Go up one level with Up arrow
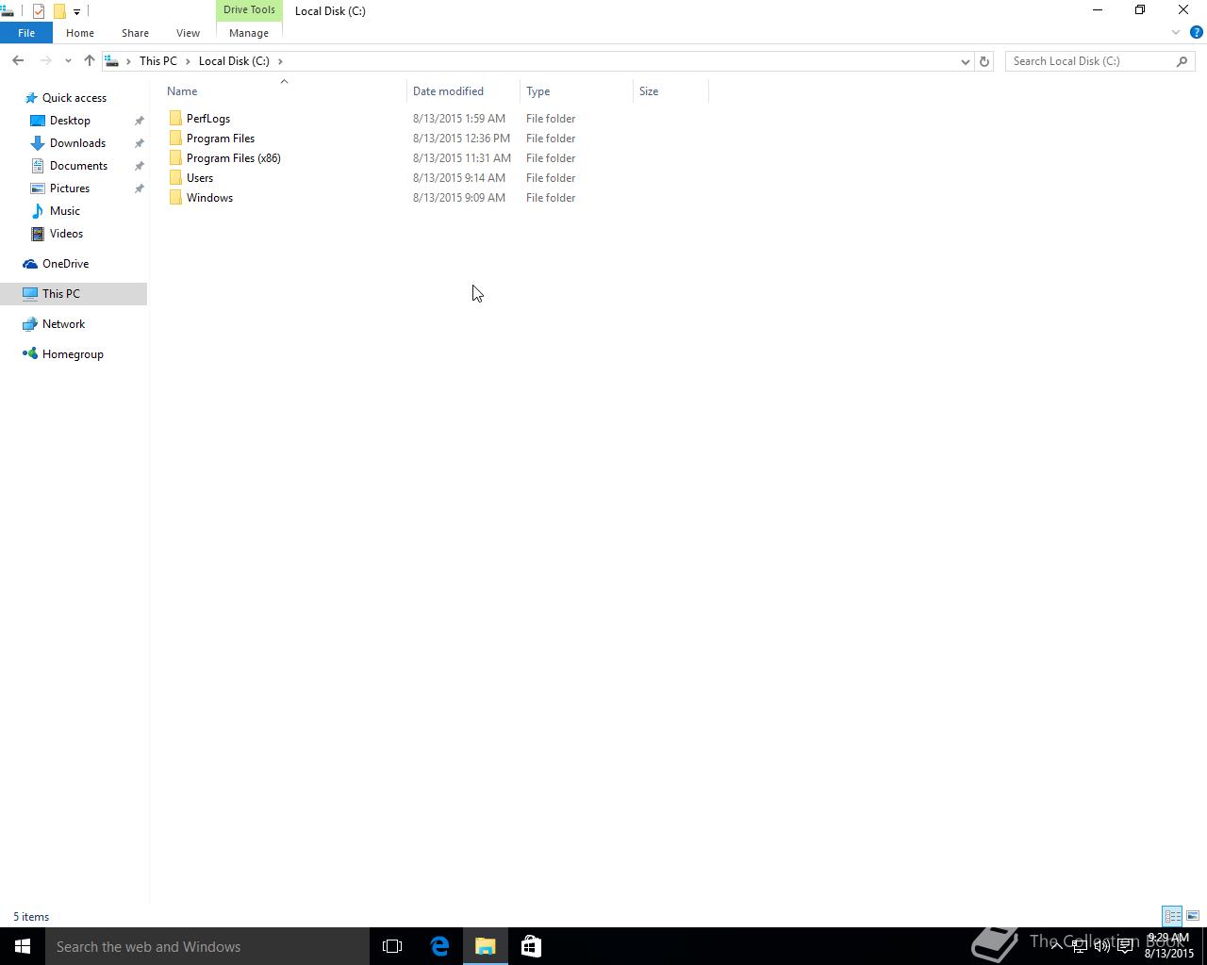 [x=90, y=61]
